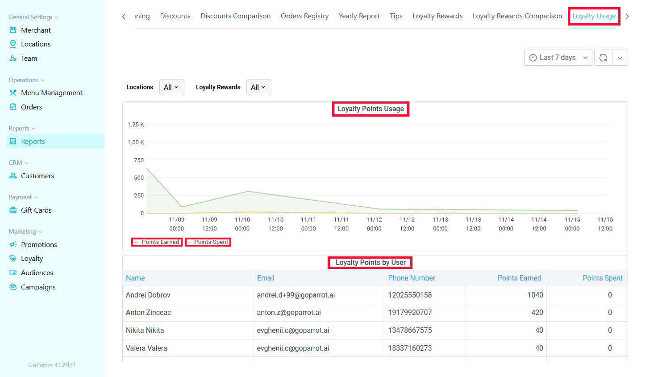
Task: Open the Last 7 days date range dropdown
Action: 558,58
